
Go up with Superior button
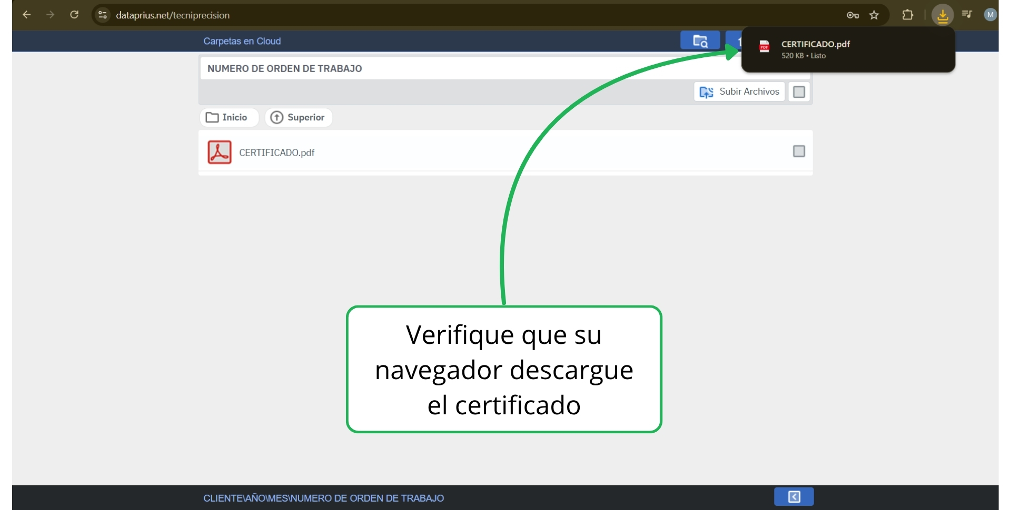[x=299, y=117]
